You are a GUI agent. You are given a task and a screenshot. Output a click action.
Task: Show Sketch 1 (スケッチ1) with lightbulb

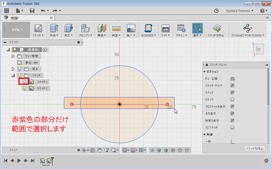coord(24,82)
